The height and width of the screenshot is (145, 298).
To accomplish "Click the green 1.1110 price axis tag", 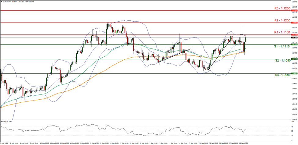I will (x=294, y=44).
